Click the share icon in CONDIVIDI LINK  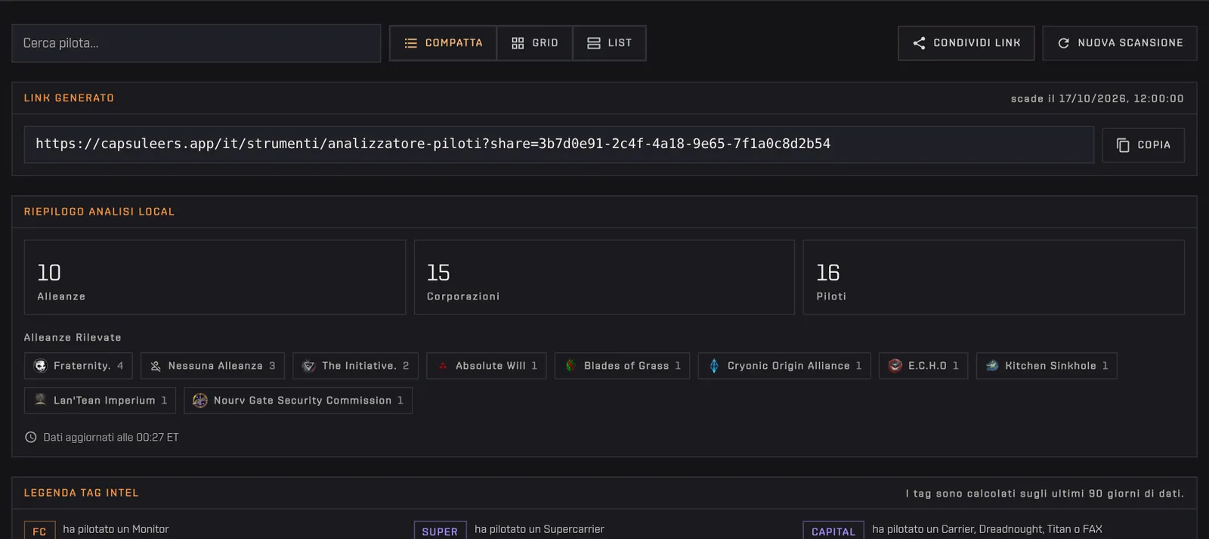pos(919,43)
